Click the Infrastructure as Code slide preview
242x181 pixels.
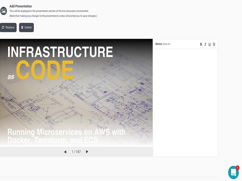76,93
